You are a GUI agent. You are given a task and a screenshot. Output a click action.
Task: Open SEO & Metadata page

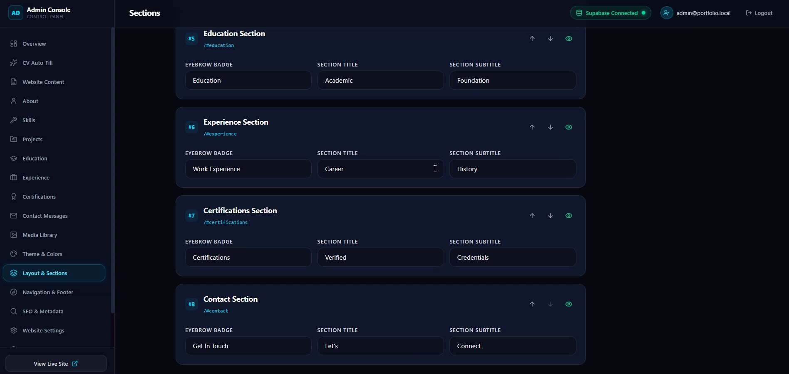[54, 311]
